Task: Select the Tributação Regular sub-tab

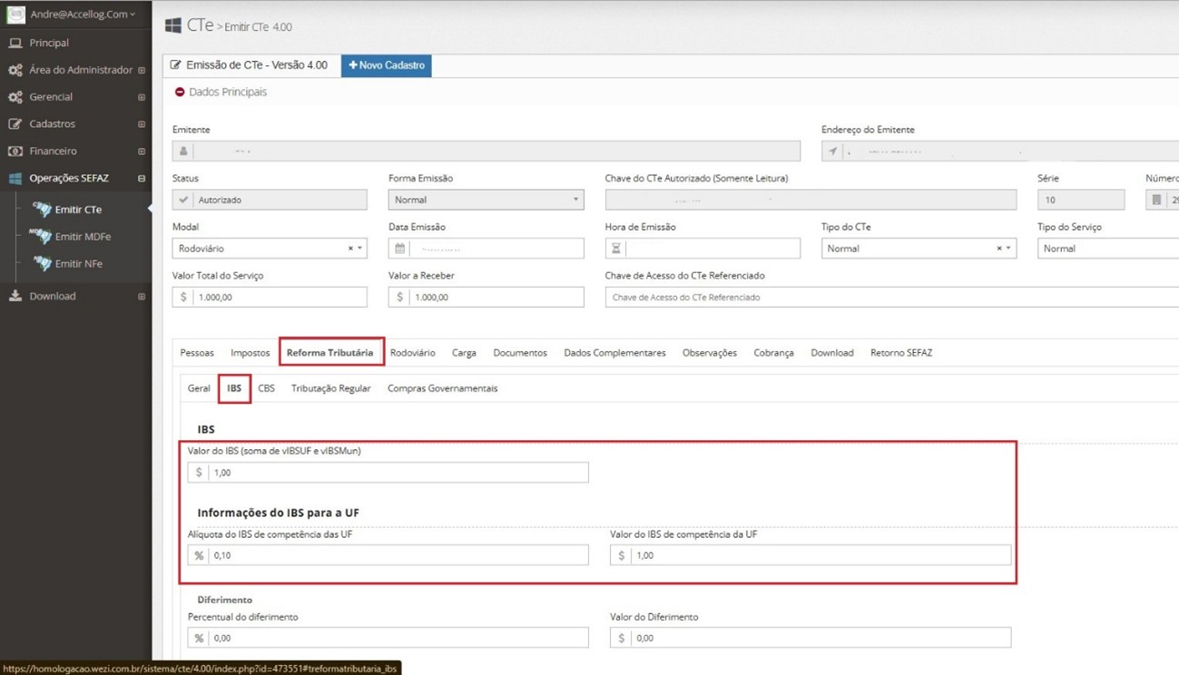Action: pyautogui.click(x=330, y=388)
